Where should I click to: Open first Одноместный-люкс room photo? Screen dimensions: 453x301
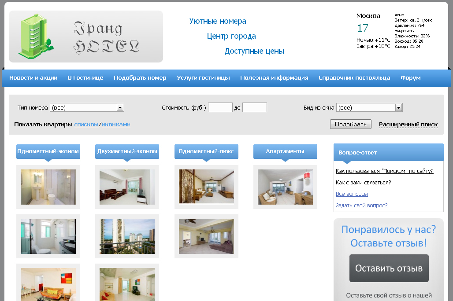tap(206, 187)
